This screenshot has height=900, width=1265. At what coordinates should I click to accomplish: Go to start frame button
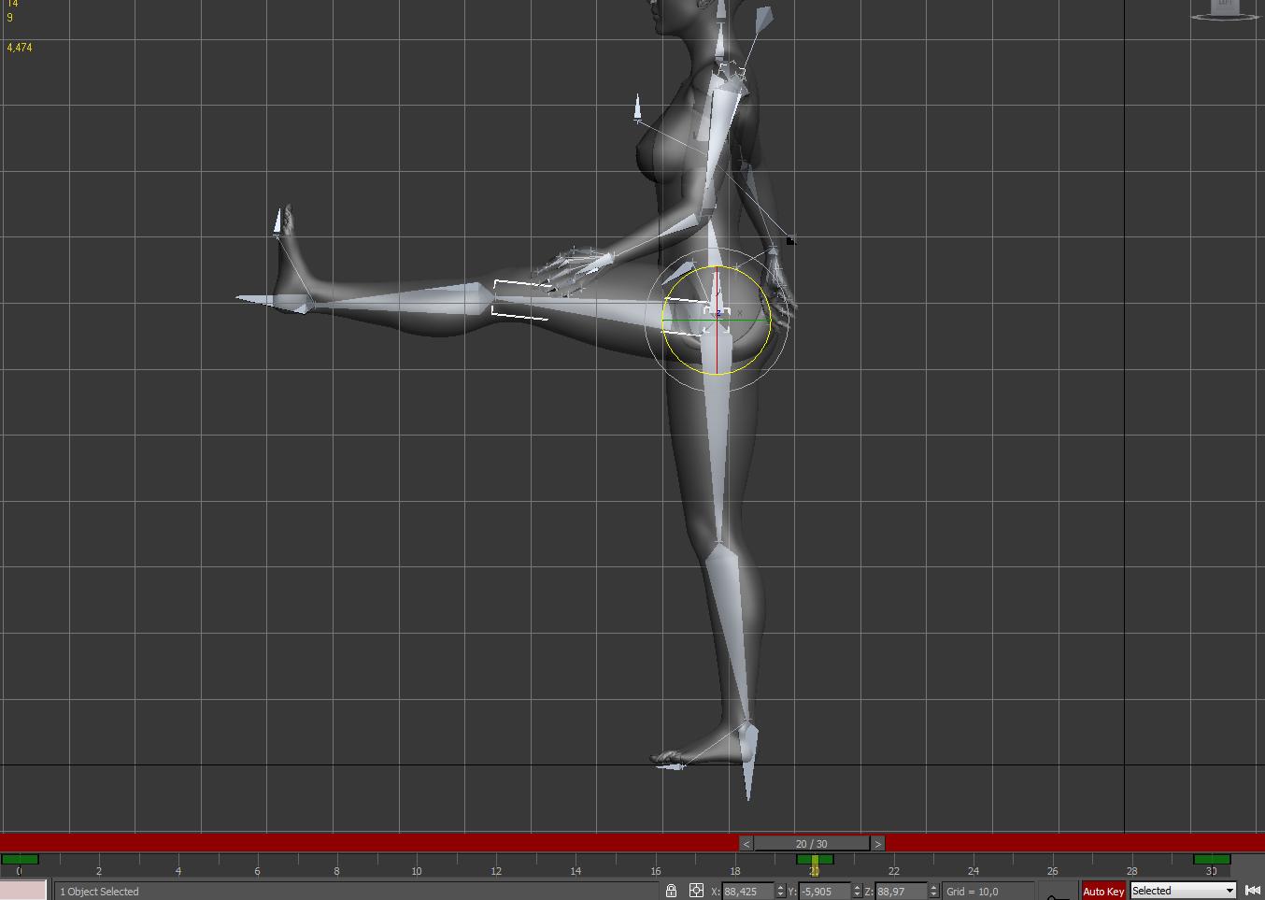(x=1253, y=891)
